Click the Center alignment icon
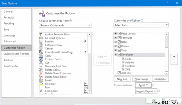Image resolution: width=182 pixels, height=105 pixels. (41, 49)
